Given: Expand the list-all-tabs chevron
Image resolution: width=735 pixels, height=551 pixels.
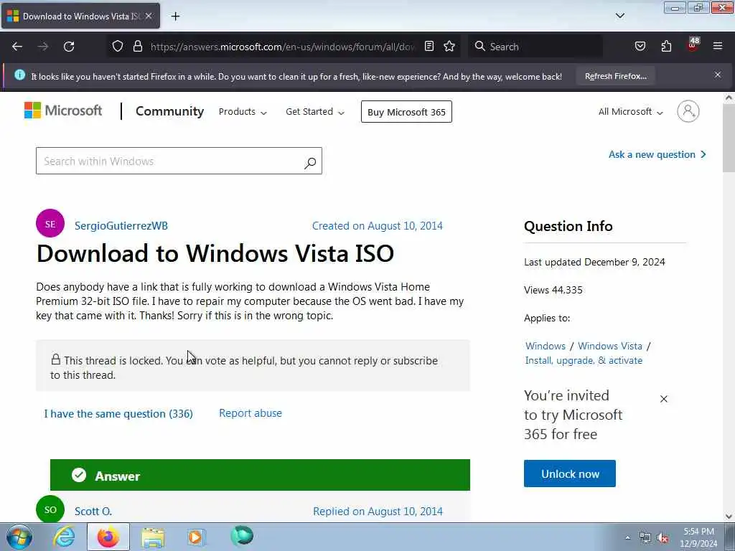Looking at the screenshot, I should [619, 16].
